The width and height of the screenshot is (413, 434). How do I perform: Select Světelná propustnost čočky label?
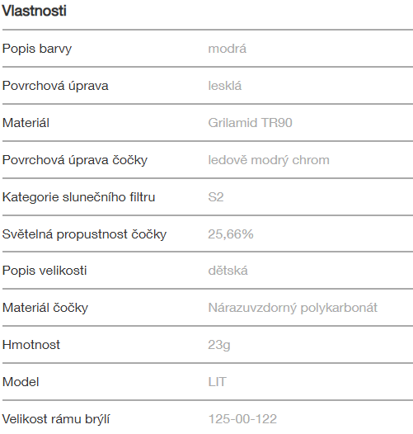[x=84, y=234]
